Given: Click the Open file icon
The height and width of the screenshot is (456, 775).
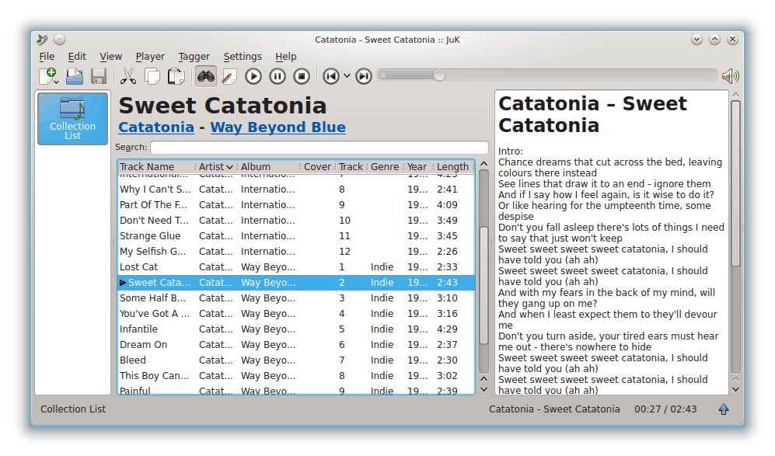Looking at the screenshot, I should tap(75, 76).
